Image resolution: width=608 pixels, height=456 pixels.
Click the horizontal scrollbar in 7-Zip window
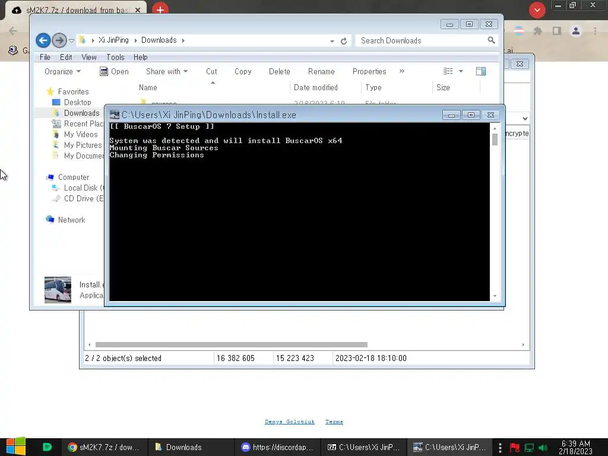(231, 345)
